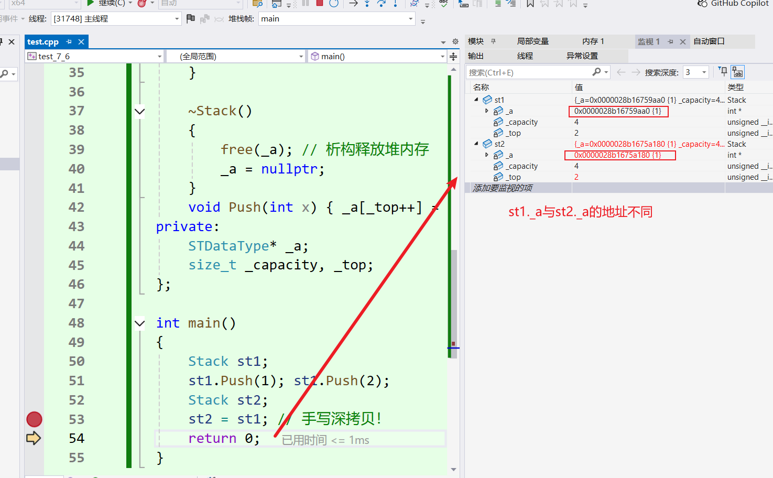Switch to the 局部变量 locals tab
Image resolution: width=773 pixels, height=478 pixels.
[532, 41]
